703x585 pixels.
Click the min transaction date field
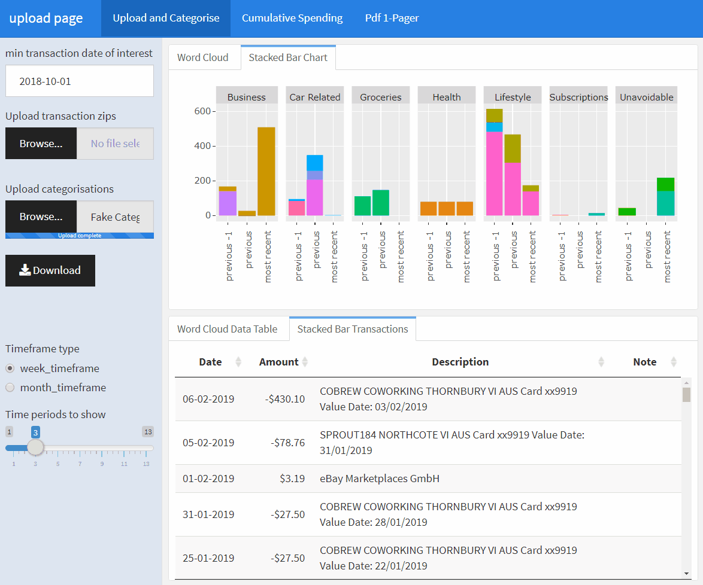point(79,81)
